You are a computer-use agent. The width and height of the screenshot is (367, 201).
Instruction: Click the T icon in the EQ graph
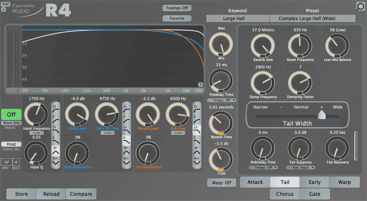coord(200,84)
